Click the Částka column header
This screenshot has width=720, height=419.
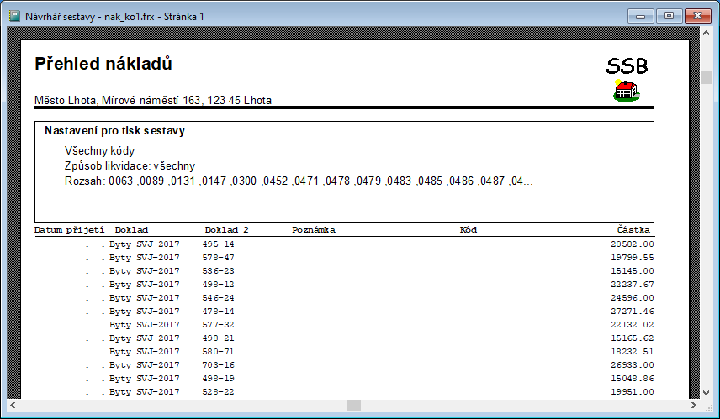tap(634, 229)
